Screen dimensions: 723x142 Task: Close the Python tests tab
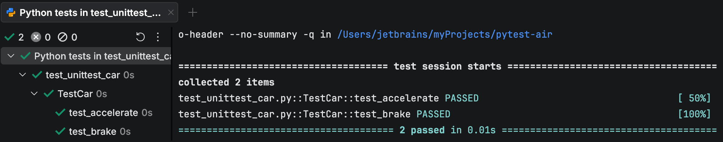[171, 13]
